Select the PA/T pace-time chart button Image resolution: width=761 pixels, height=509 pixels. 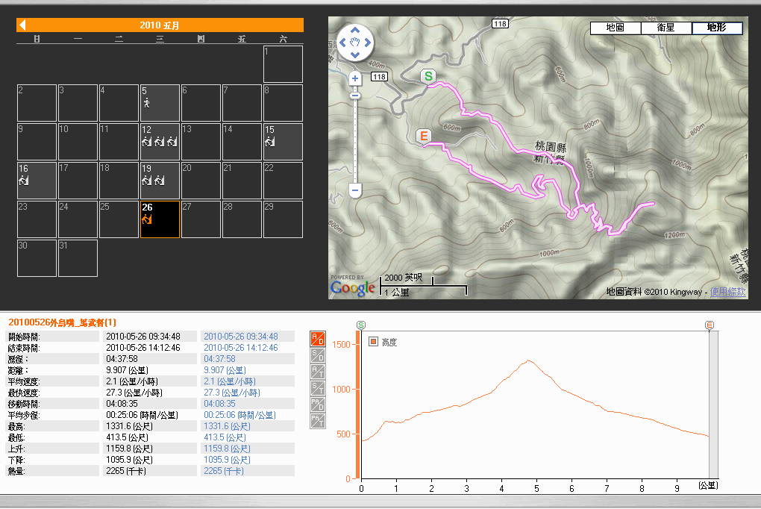(317, 421)
